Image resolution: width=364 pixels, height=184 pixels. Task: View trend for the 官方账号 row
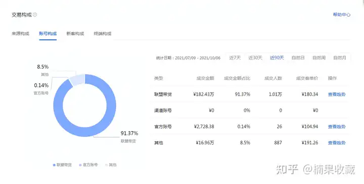pos(337,127)
